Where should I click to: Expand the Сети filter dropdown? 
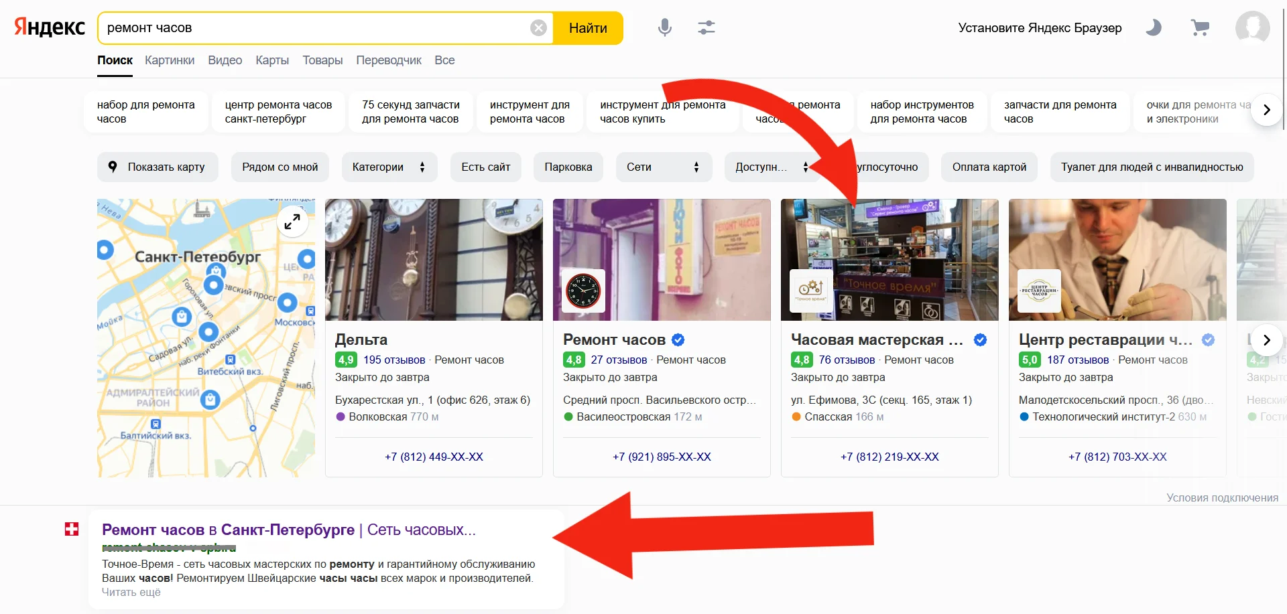coord(664,167)
